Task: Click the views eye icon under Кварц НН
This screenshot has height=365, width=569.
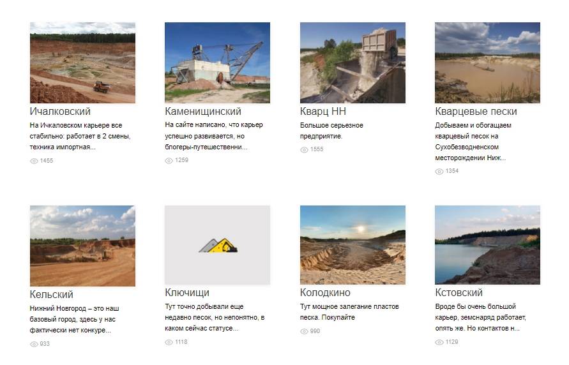Action: (x=304, y=150)
